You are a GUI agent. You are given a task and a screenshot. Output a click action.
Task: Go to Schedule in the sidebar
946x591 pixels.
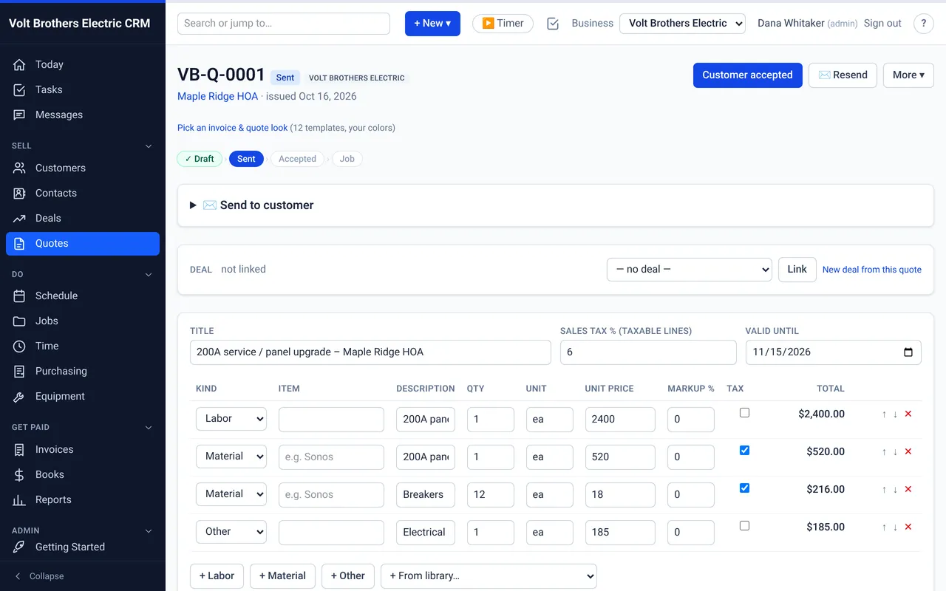point(83,296)
